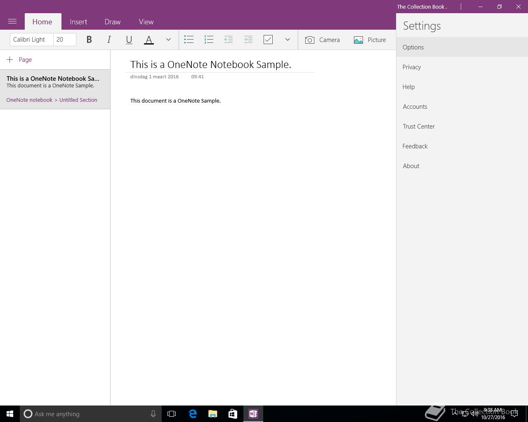Viewport: 528px width, 422px height.
Task: Open Microsoft Edge from the taskbar
Action: click(193, 414)
